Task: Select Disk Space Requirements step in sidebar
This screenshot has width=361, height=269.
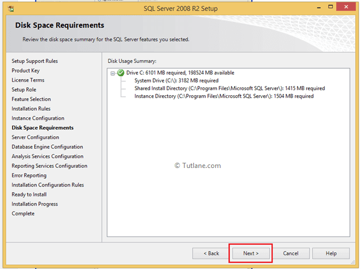Action: tap(43, 128)
